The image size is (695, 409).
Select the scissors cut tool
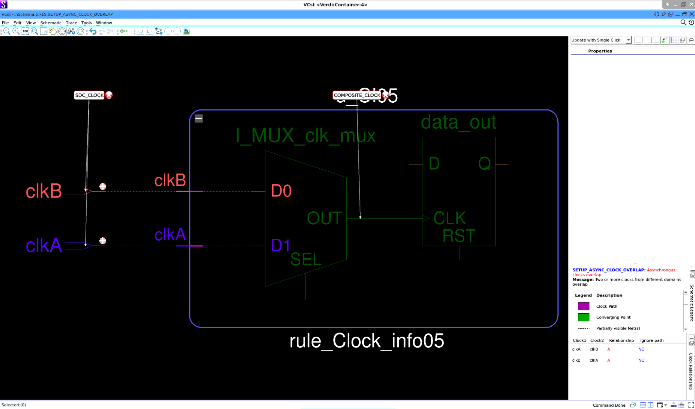pos(111,31)
